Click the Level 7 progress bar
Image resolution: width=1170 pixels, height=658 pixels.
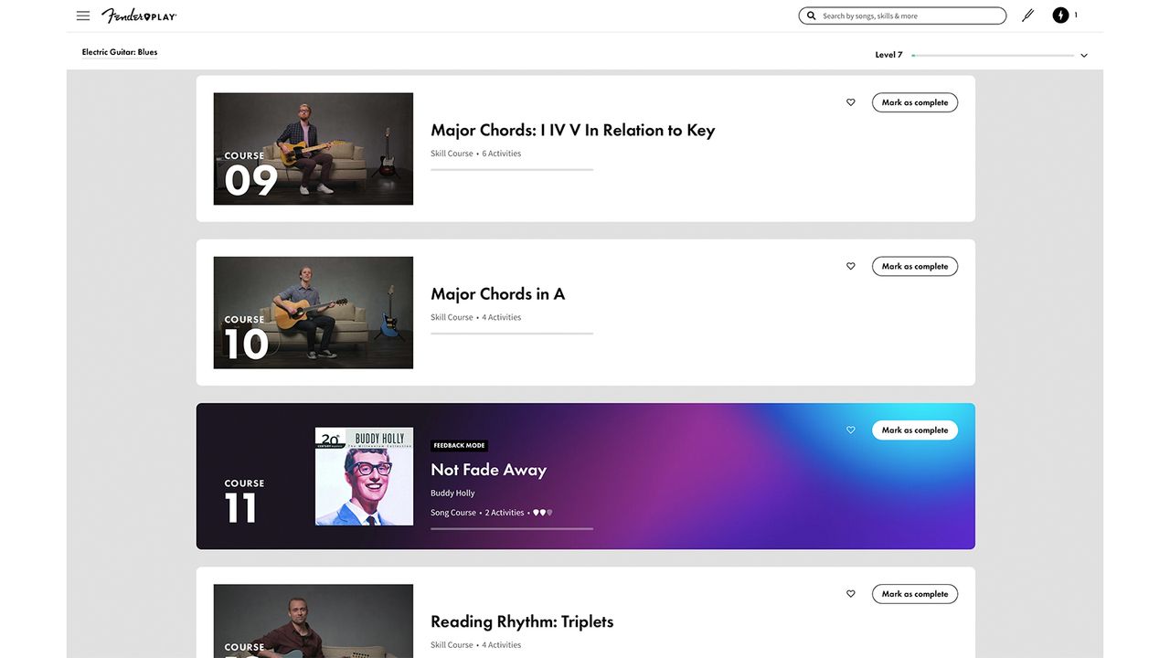[x=993, y=56]
